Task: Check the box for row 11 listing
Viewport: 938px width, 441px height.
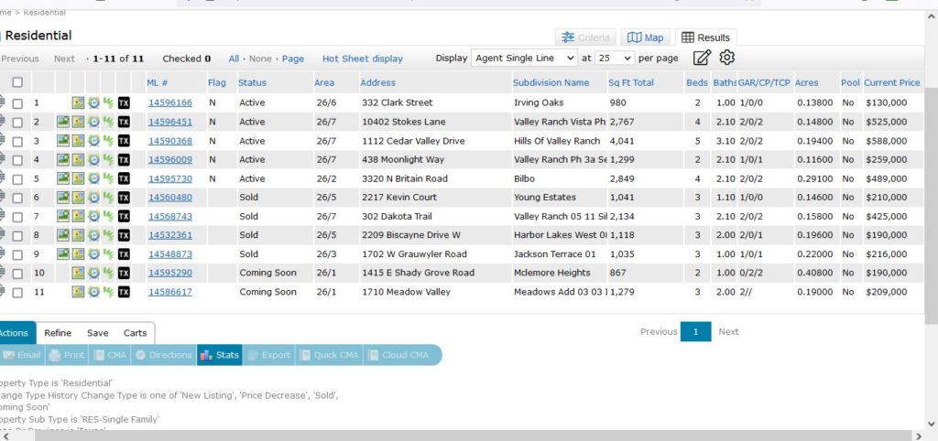Action: [x=17, y=293]
